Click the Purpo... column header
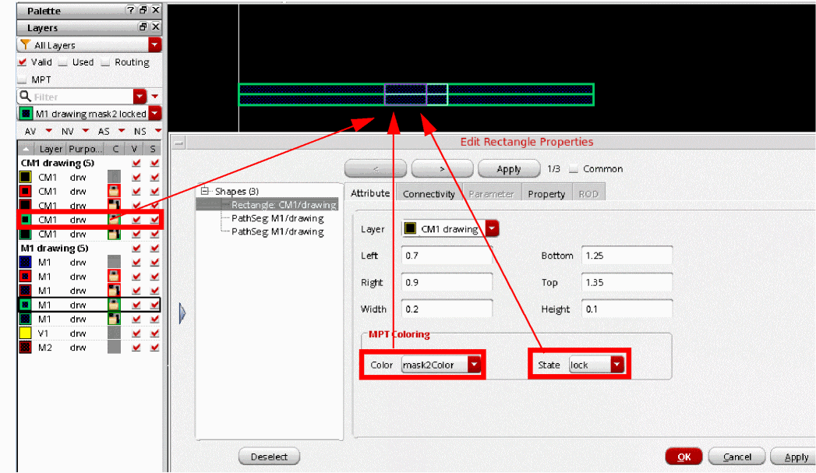Image resolution: width=816 pixels, height=473 pixels. tap(85, 149)
